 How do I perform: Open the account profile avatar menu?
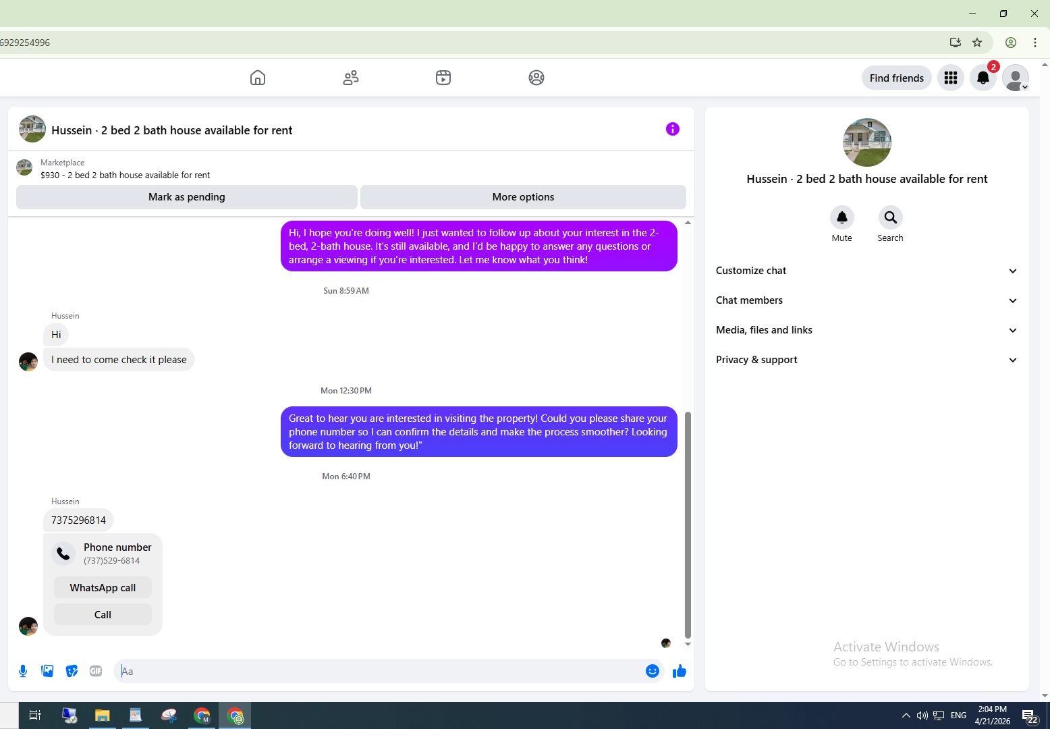[1016, 78]
